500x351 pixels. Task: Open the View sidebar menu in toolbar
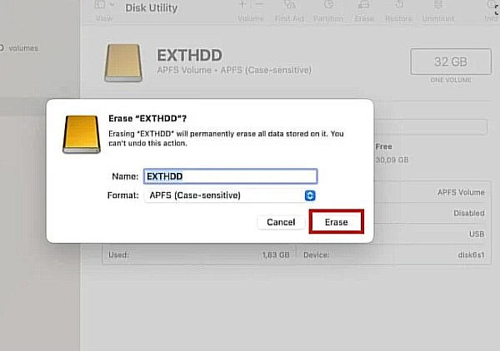(104, 8)
